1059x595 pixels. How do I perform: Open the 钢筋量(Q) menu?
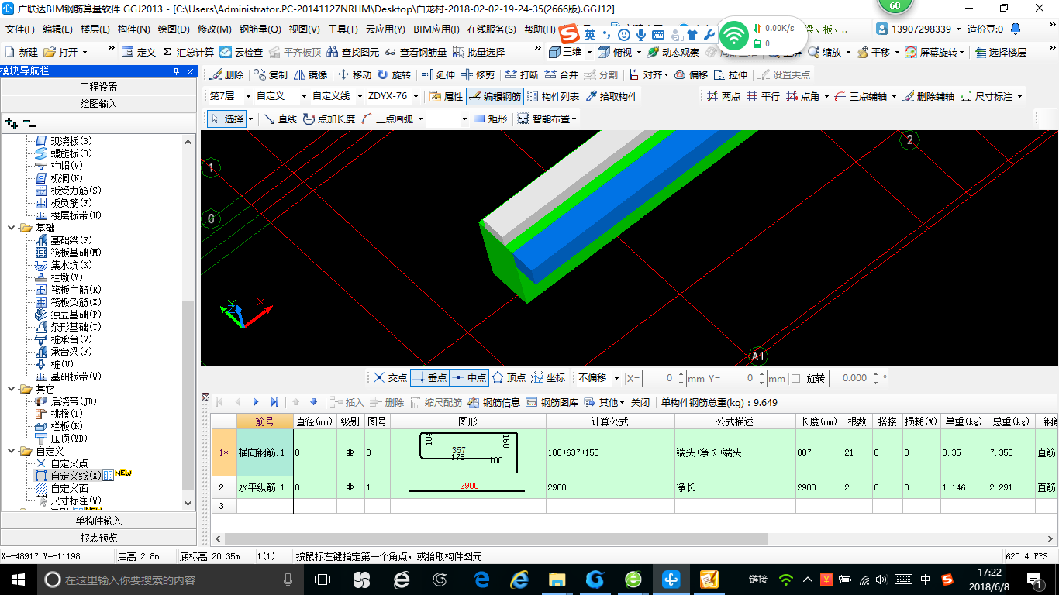pyautogui.click(x=260, y=29)
